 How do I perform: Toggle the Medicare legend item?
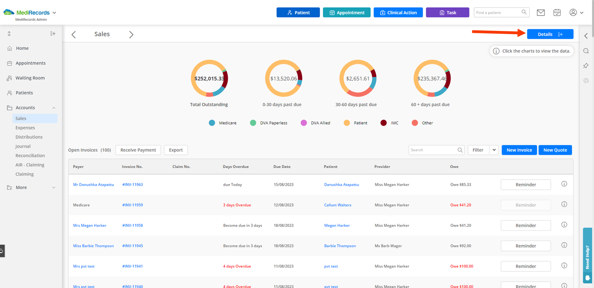[x=223, y=123]
